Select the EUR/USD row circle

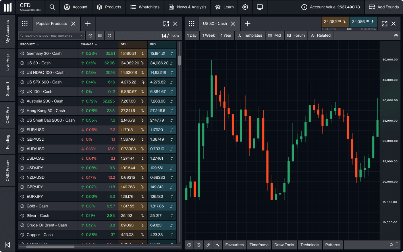(x=22, y=130)
